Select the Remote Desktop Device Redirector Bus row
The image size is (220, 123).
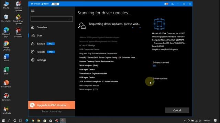[x=96, y=61]
